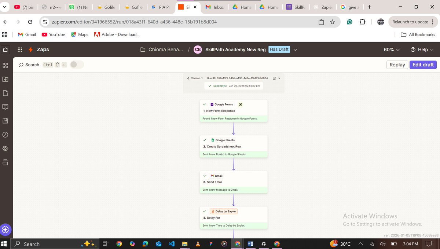
Task: Click the Replay button
Action: pos(397,65)
